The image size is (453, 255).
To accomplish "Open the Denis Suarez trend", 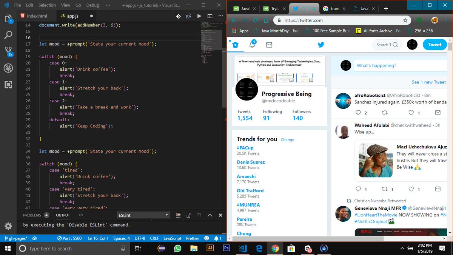I will (251, 162).
